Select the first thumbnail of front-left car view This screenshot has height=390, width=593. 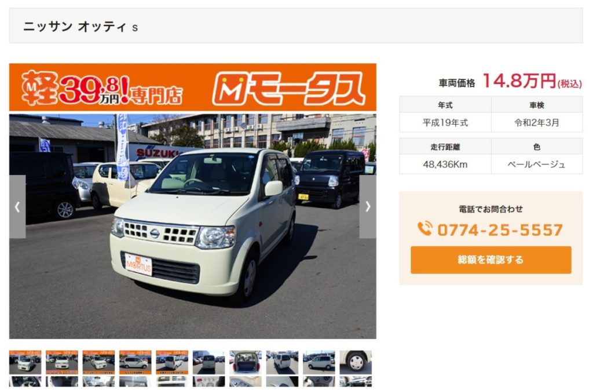pyautogui.click(x=25, y=362)
